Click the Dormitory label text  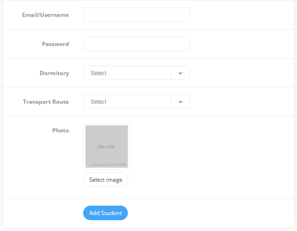click(55, 73)
